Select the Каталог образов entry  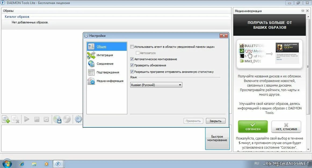(17, 17)
